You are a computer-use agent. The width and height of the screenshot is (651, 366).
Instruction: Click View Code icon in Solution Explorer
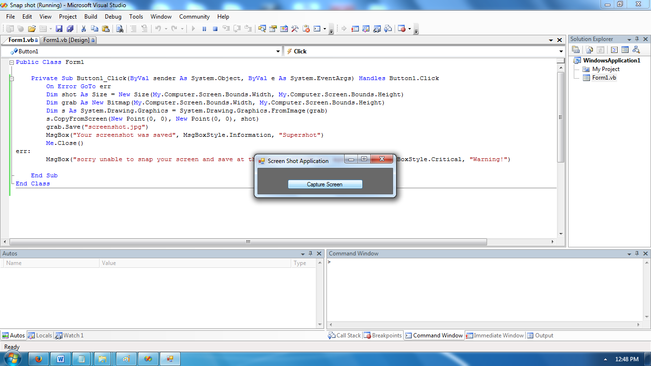614,50
